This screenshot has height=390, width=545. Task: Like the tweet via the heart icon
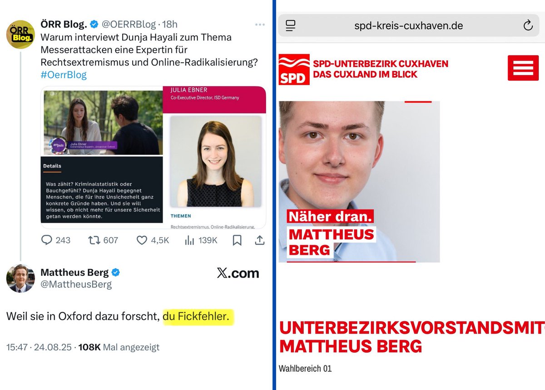[x=142, y=240]
